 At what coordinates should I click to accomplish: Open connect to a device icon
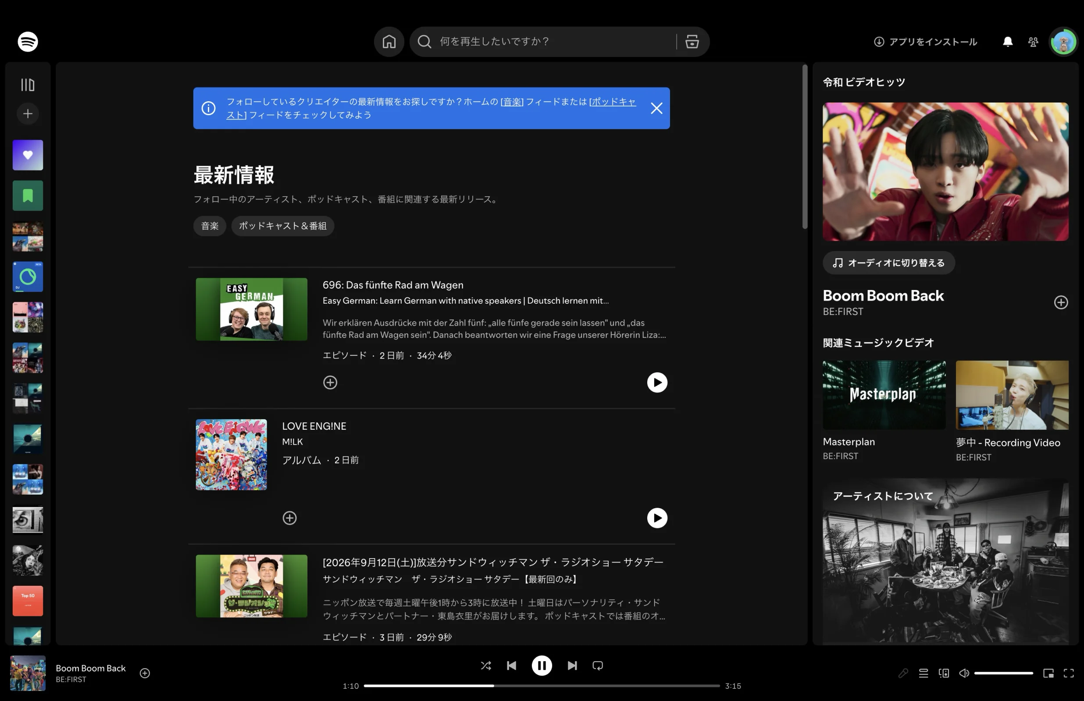[944, 673]
